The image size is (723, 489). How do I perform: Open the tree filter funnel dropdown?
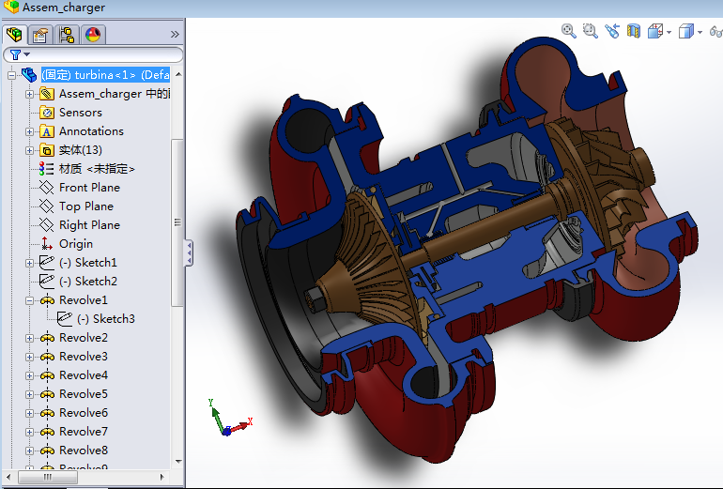pos(20,54)
